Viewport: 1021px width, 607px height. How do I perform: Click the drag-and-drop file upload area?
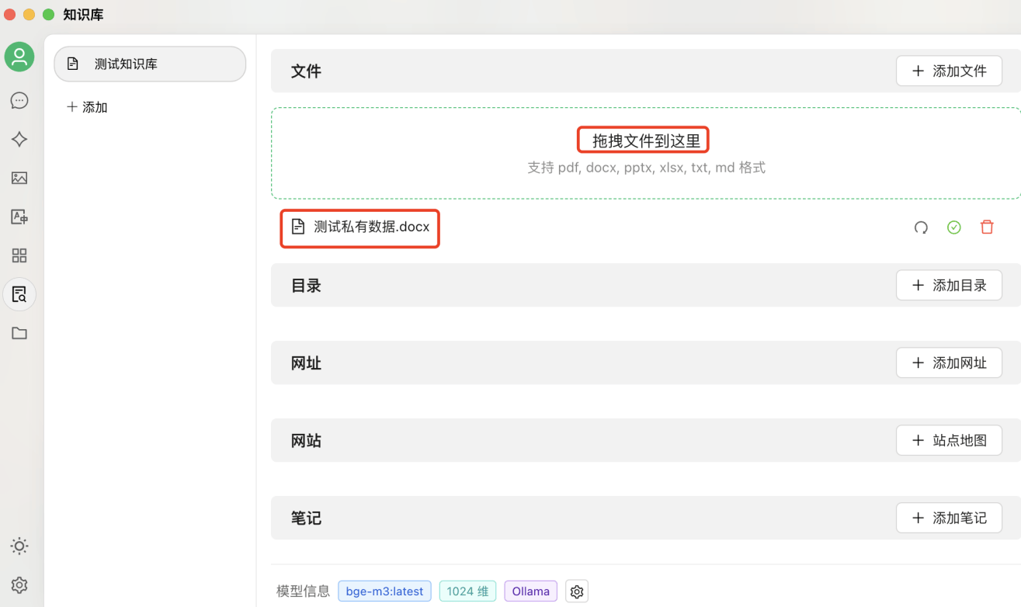point(643,153)
